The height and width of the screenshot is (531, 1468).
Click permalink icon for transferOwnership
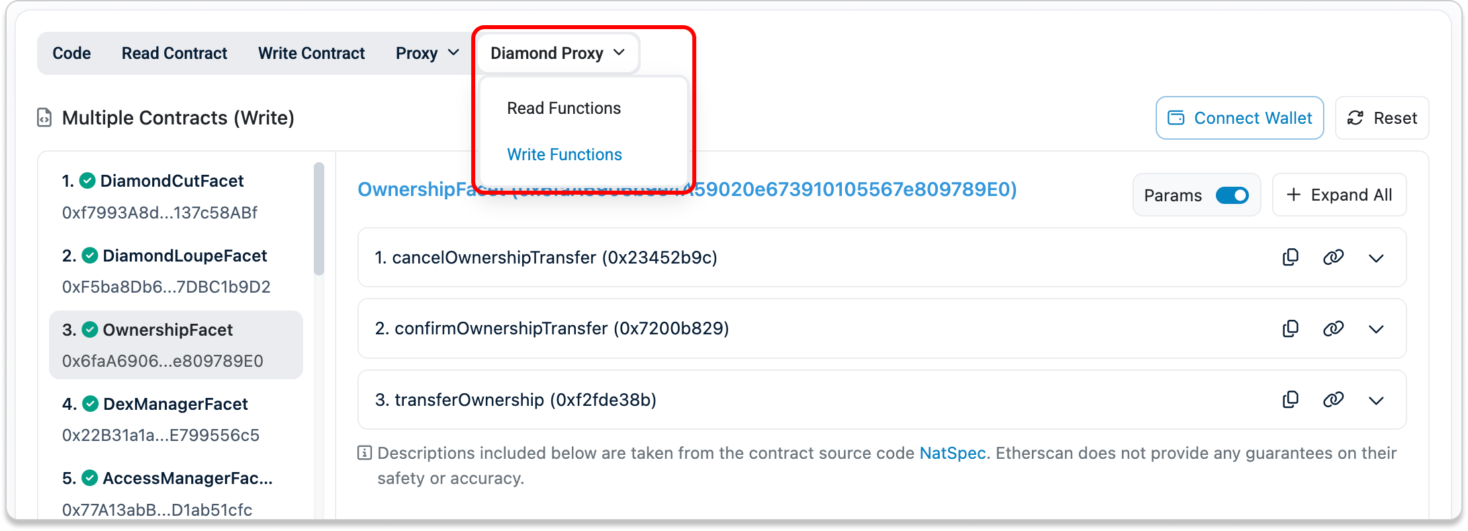(1333, 400)
